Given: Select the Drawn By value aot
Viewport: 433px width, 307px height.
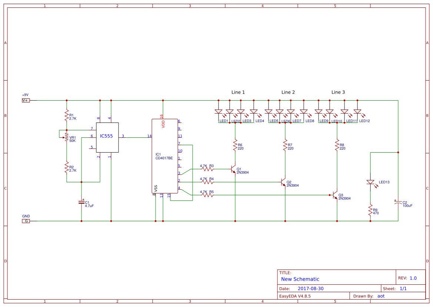Looking at the screenshot, I should click(382, 295).
